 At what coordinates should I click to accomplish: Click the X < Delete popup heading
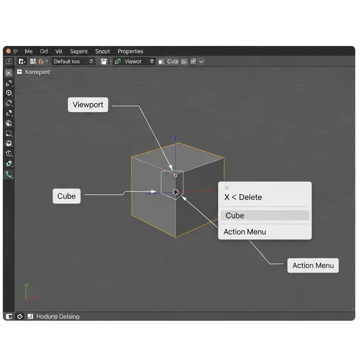pos(243,197)
